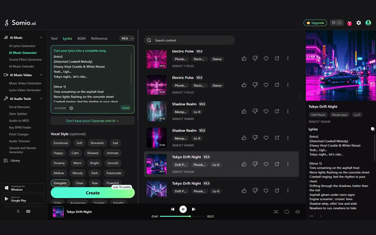Image resolution: width=376 pixels, height=235 pixels.
Task: Favorite the playing Tokyo Drift Night track
Action: 266,164
